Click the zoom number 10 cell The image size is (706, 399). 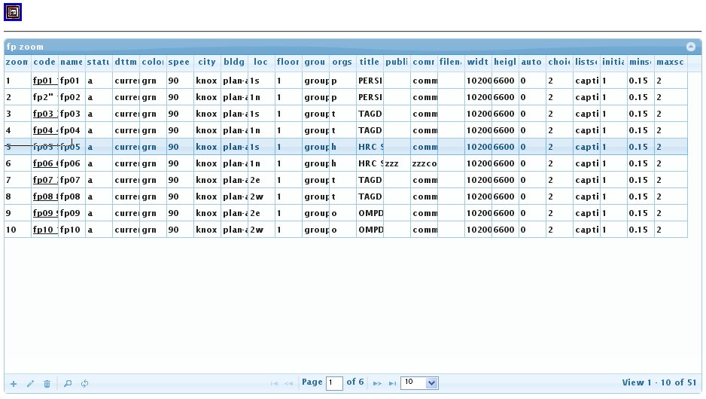click(x=17, y=230)
